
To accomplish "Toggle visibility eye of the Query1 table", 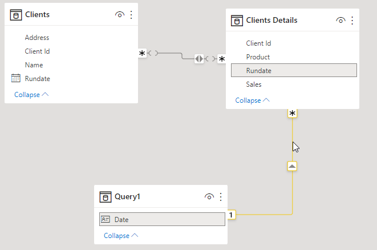I will pos(209,197).
